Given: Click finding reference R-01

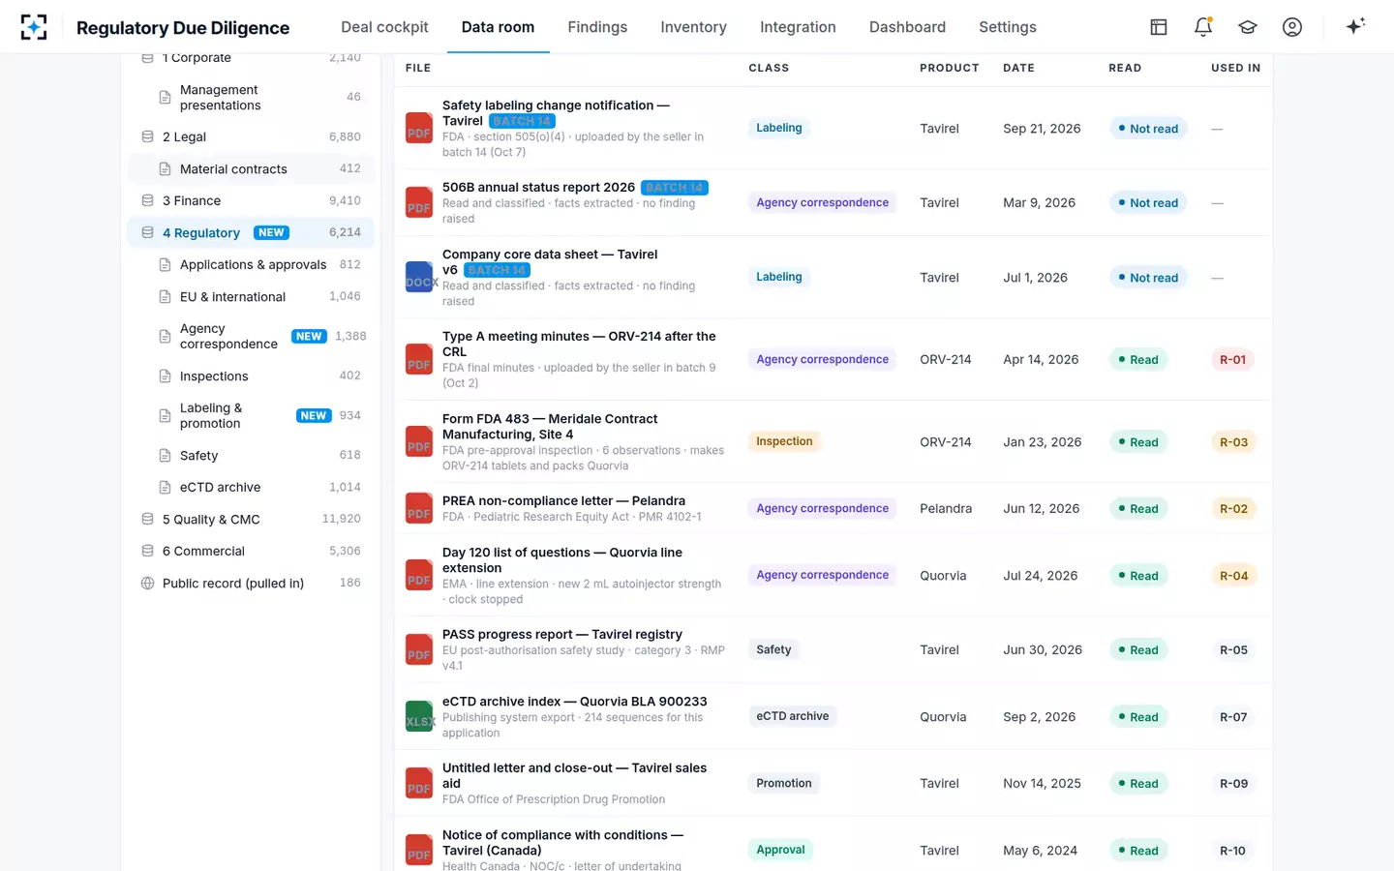Looking at the screenshot, I should point(1232,360).
